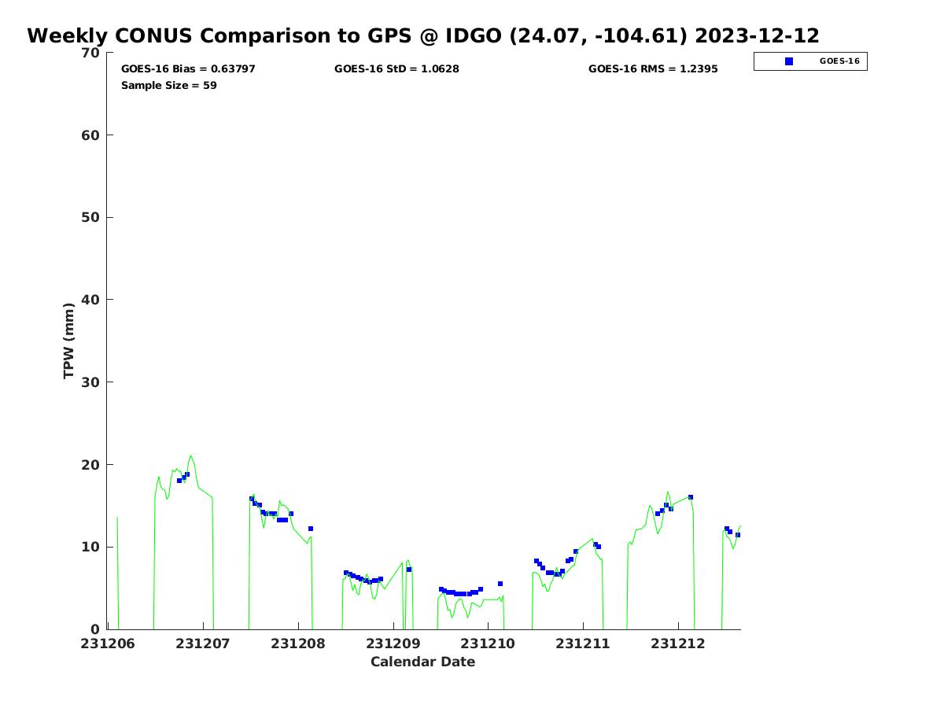
Task: Click the 20 tick on y-axis
Action: coord(91,465)
